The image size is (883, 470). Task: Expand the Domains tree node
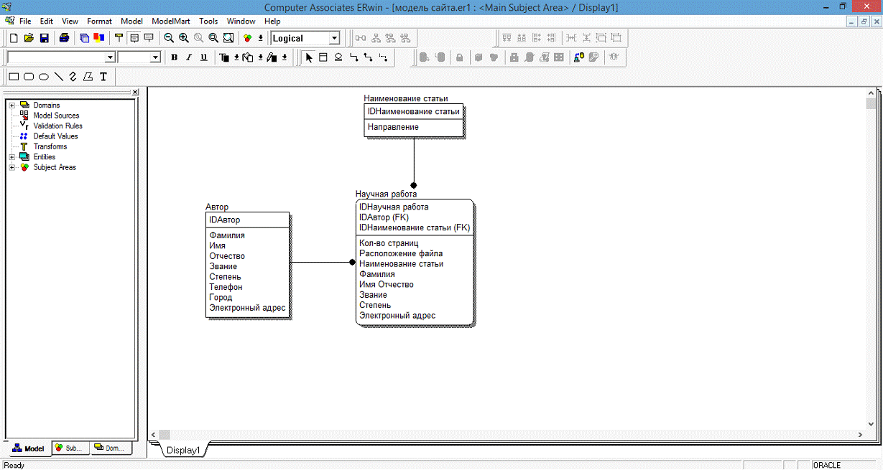coord(12,105)
